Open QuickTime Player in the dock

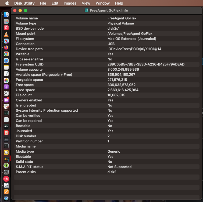pyautogui.click(x=6, y=198)
